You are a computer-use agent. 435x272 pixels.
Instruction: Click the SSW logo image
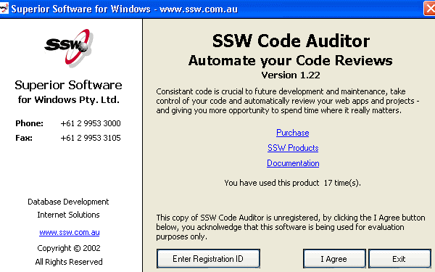tap(69, 48)
